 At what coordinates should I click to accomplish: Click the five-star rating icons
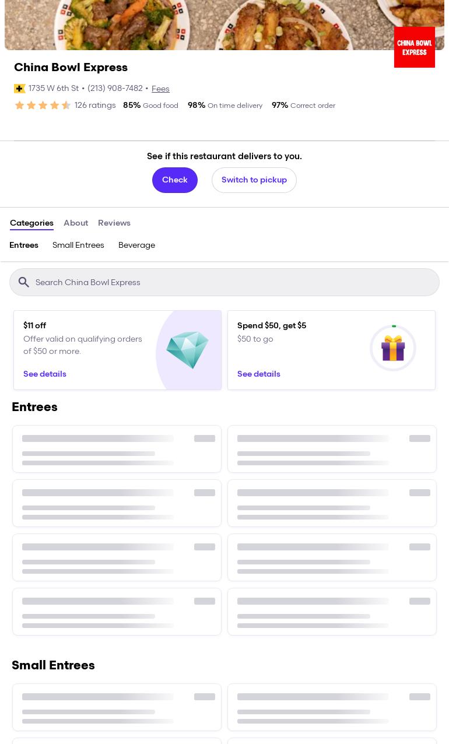(43, 106)
